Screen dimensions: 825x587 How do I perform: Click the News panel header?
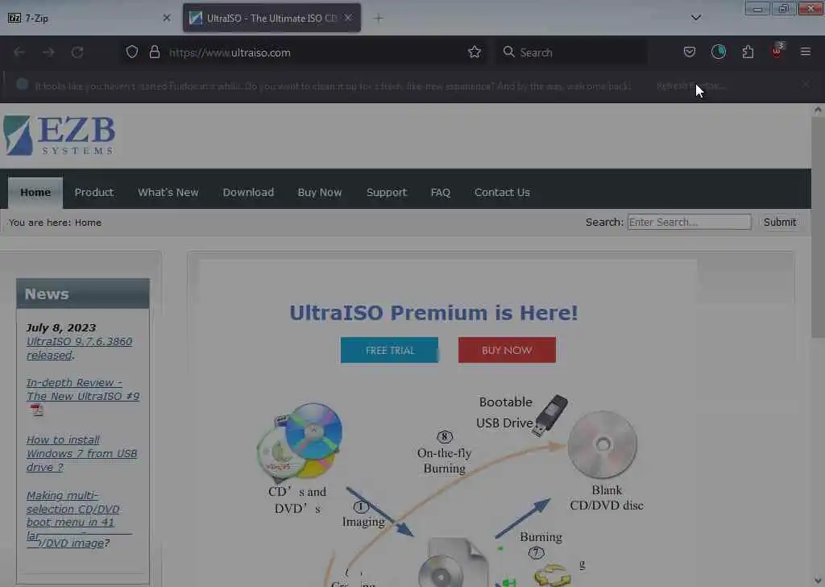point(83,293)
